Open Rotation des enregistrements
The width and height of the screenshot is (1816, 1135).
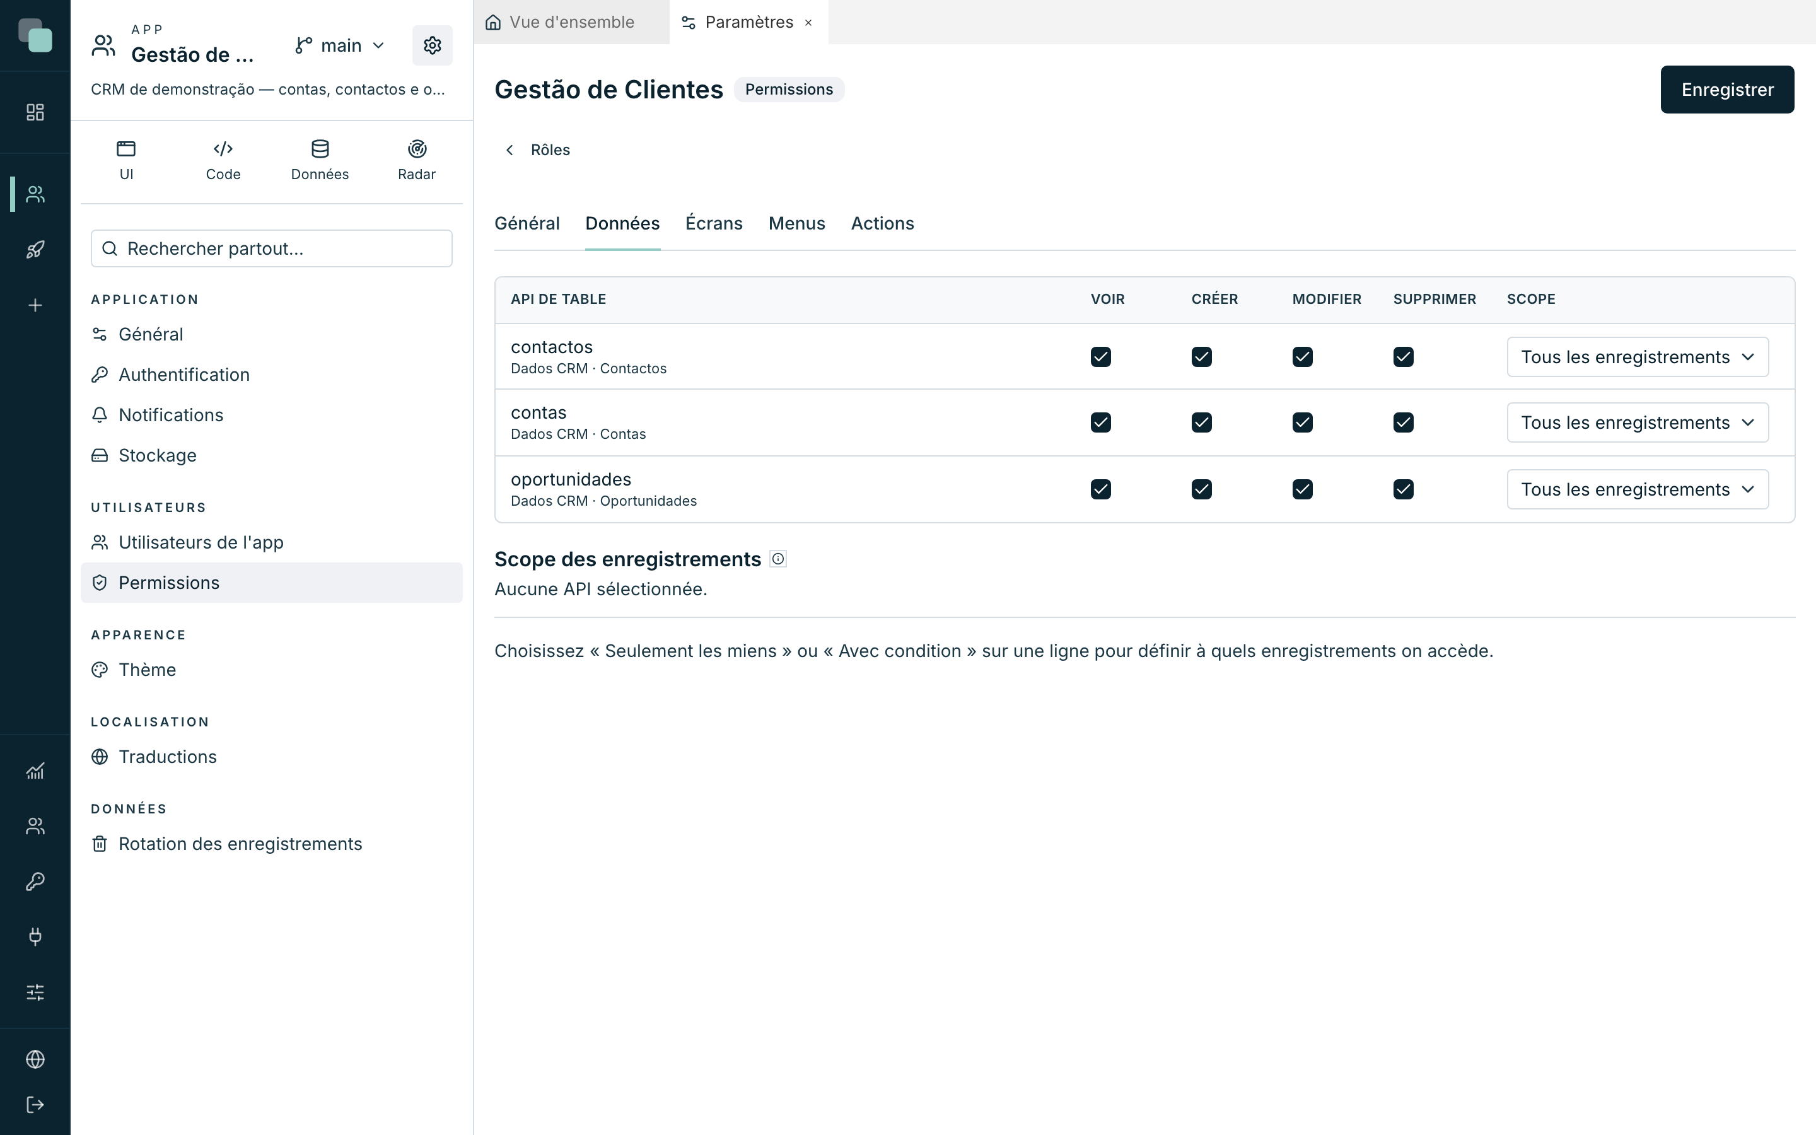point(271,844)
